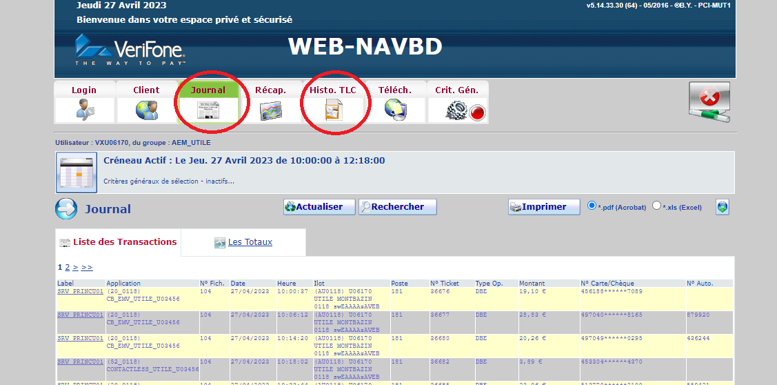Viewport: 777px width, 385px height.
Task: Click the Imprimer button
Action: (544, 207)
